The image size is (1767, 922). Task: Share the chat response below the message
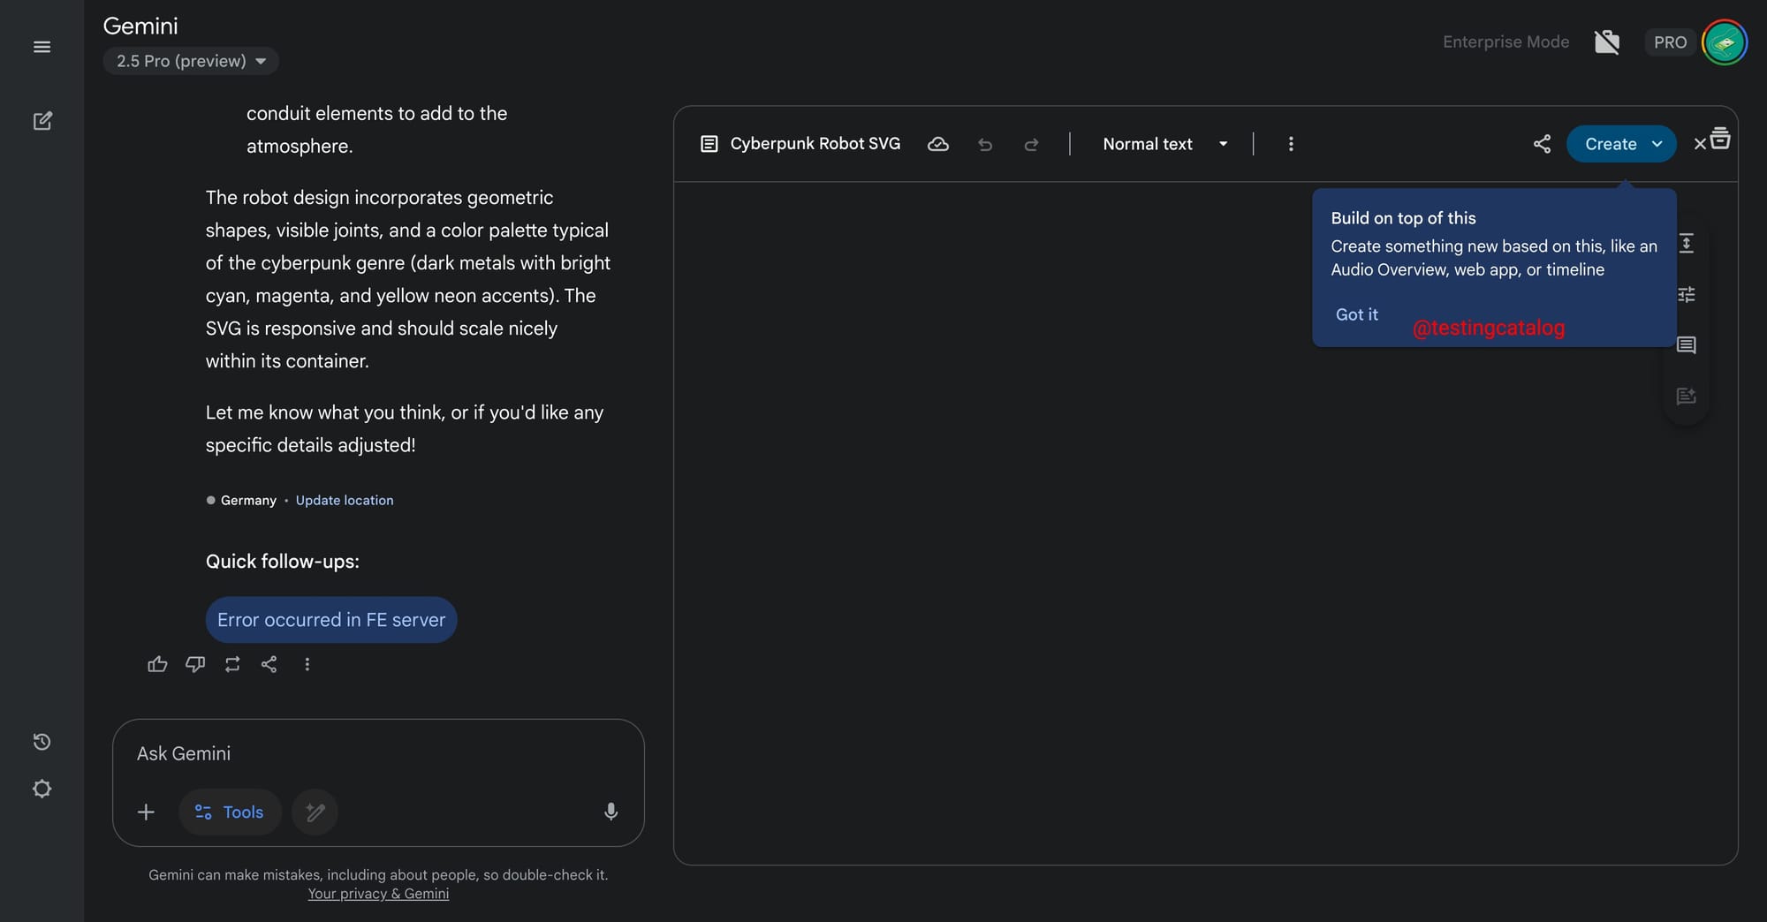pyautogui.click(x=269, y=664)
